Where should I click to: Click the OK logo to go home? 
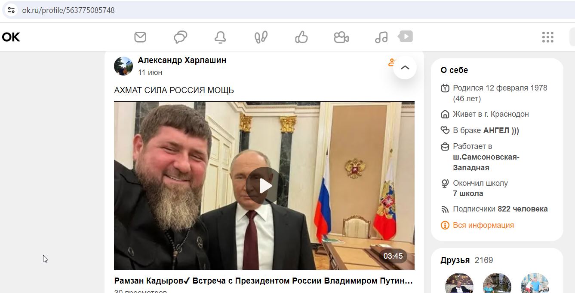(x=11, y=37)
